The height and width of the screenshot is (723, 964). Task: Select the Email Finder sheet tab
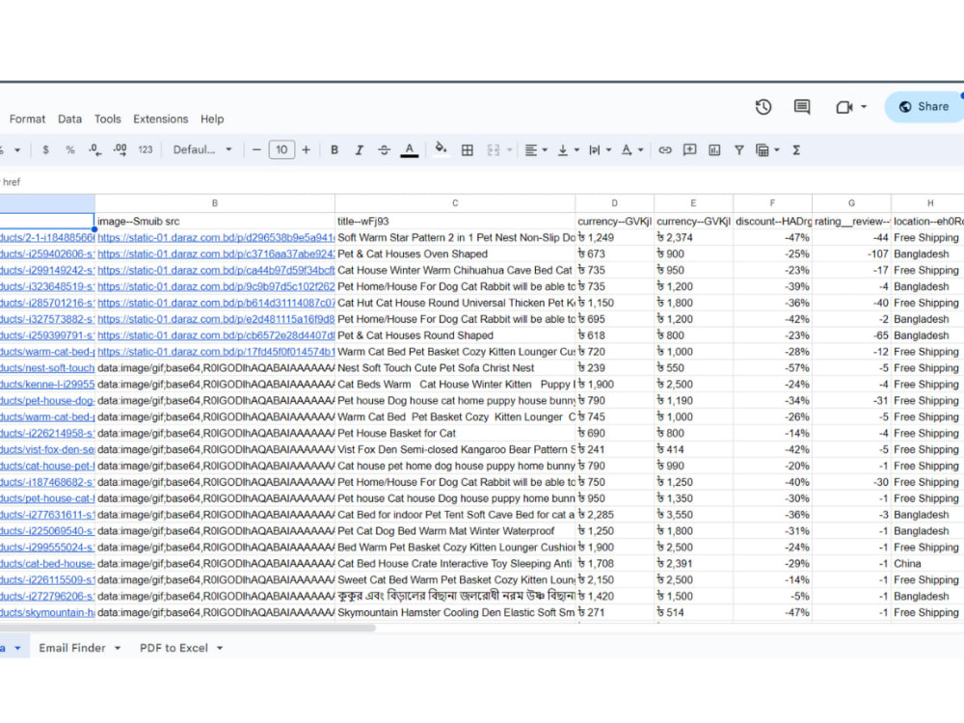click(72, 648)
